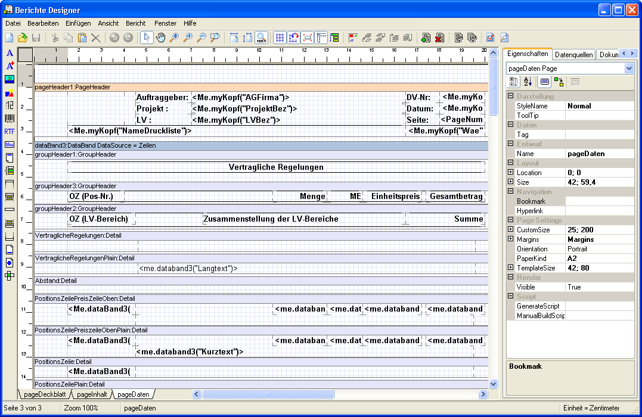Open the Ansicht menu
This screenshot has width=642, height=417.
pos(108,23)
